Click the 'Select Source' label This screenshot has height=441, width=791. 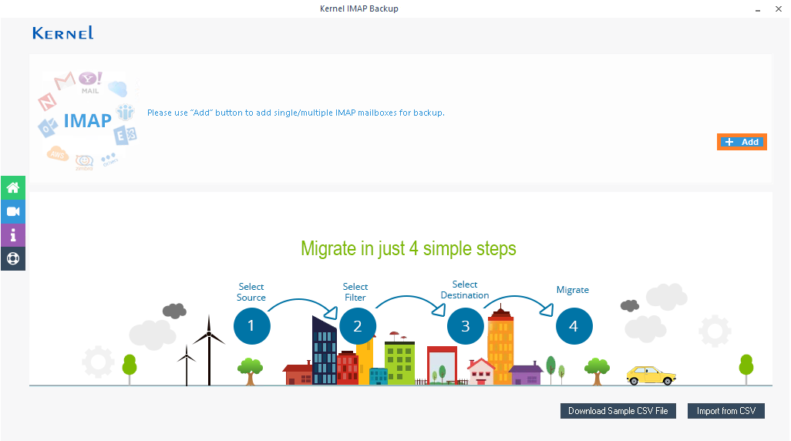pos(251,292)
